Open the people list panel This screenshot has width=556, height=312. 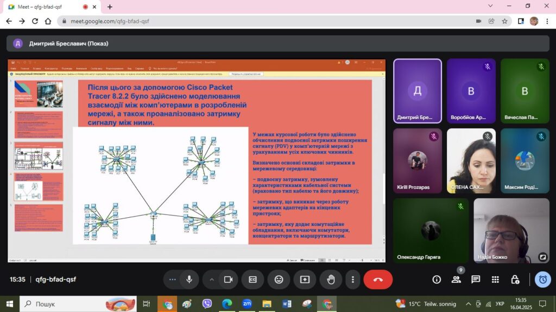[456, 279]
